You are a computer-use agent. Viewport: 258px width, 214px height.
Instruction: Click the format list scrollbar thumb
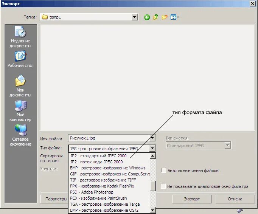coord(153,186)
